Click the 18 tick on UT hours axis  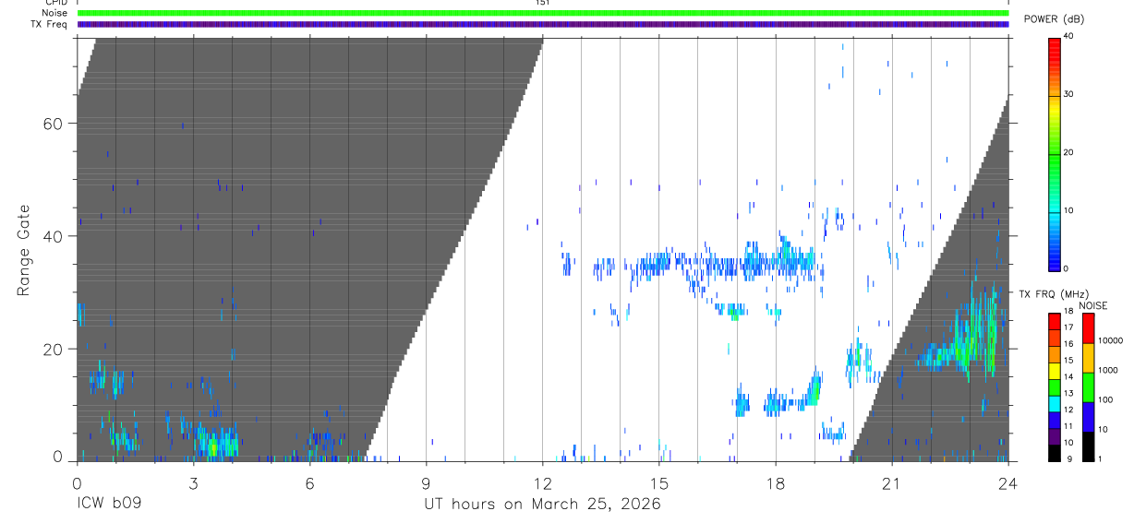click(776, 482)
